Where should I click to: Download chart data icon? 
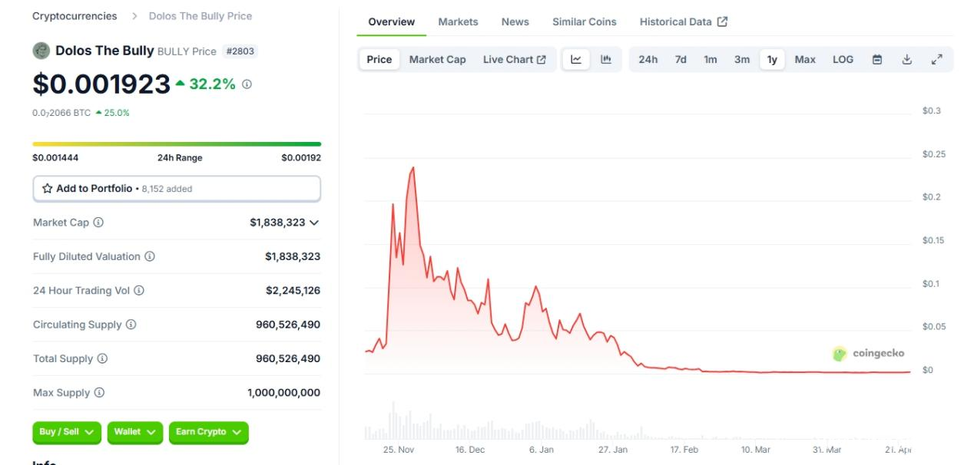(x=906, y=60)
